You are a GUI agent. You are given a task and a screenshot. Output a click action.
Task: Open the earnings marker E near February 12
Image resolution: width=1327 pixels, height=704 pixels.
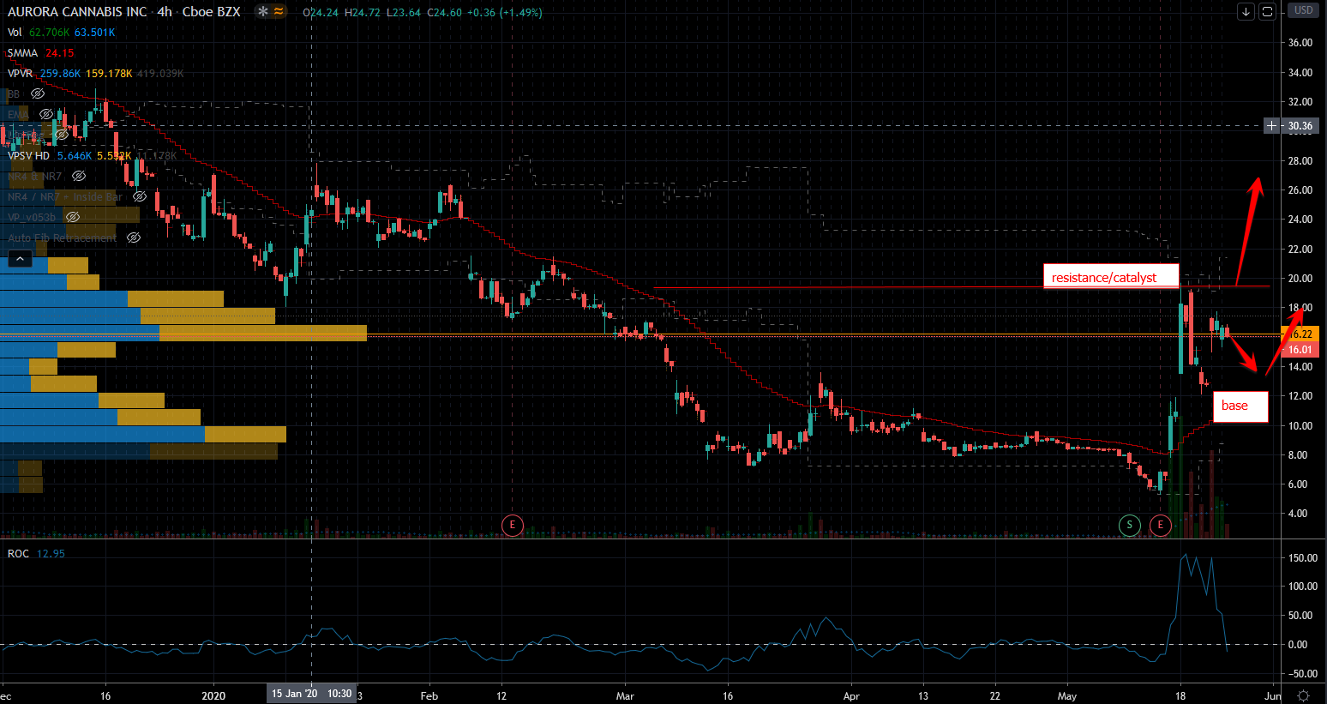tap(513, 525)
